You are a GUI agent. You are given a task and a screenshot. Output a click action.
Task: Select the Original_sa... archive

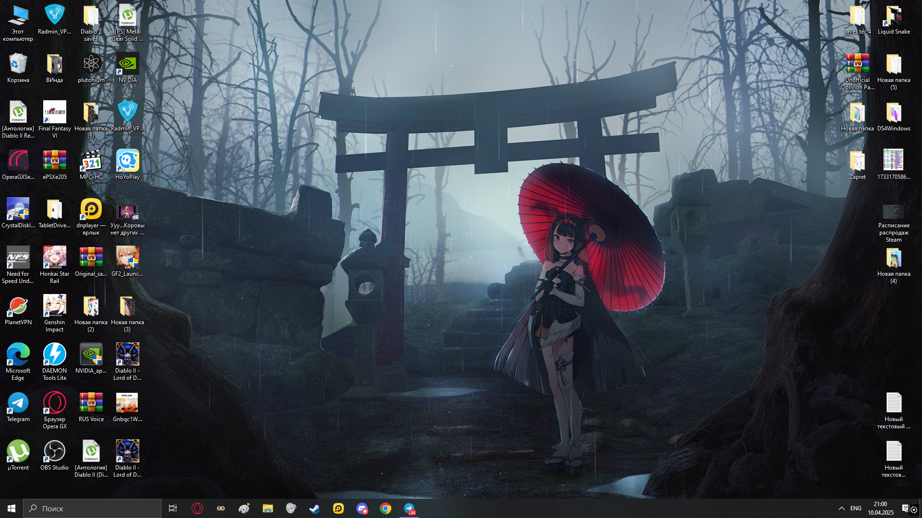91,262
